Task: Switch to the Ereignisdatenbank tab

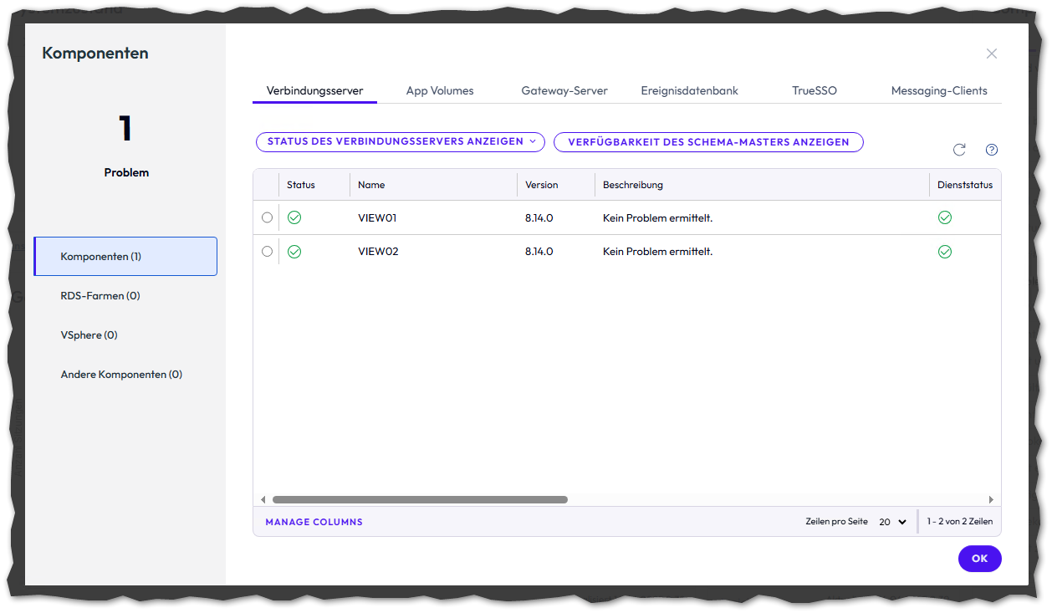Action: [x=690, y=90]
